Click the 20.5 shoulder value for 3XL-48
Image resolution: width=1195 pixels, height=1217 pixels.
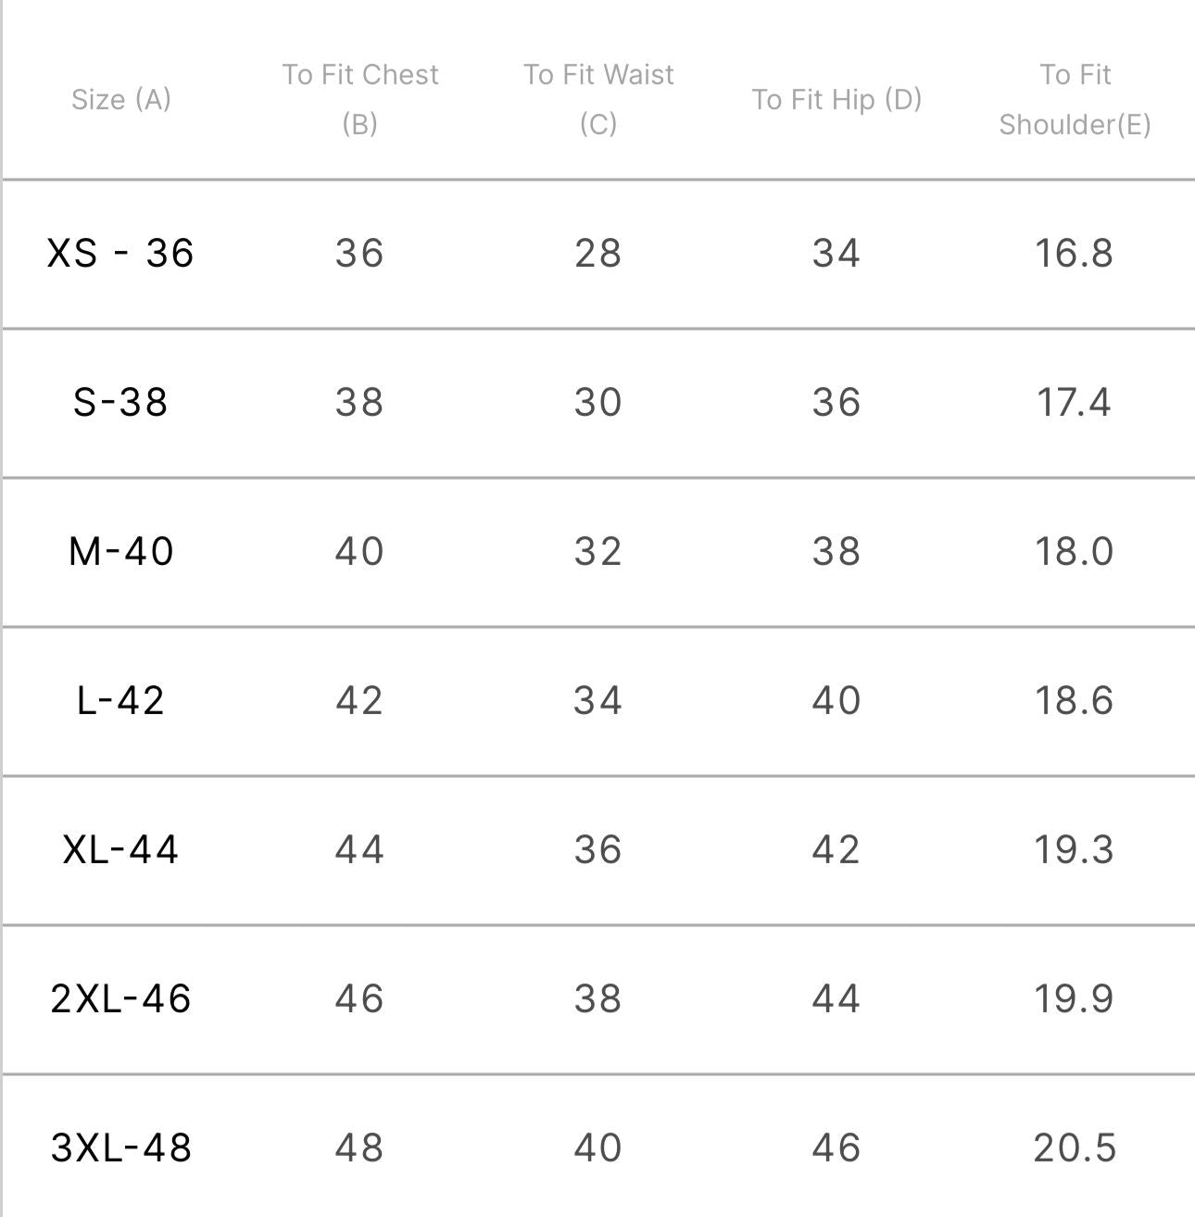[1074, 1148]
